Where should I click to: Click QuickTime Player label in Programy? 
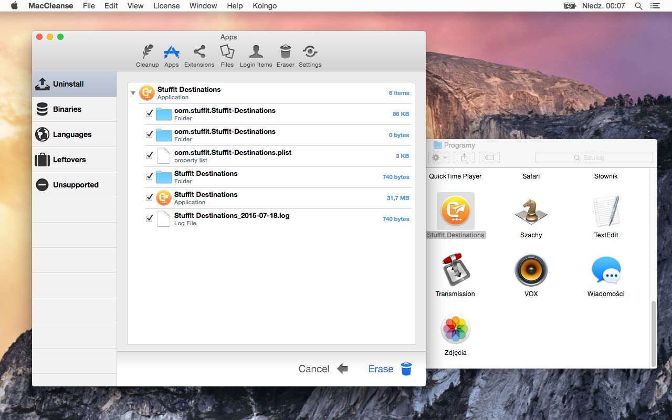(455, 176)
